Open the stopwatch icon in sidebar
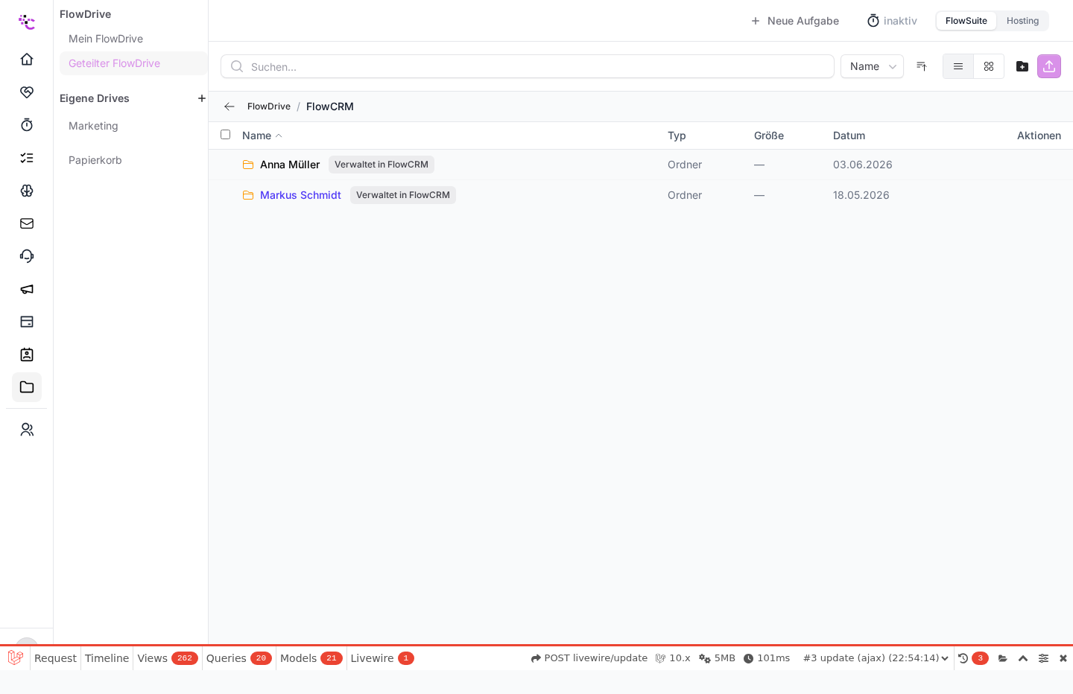The image size is (1073, 694). point(27,125)
